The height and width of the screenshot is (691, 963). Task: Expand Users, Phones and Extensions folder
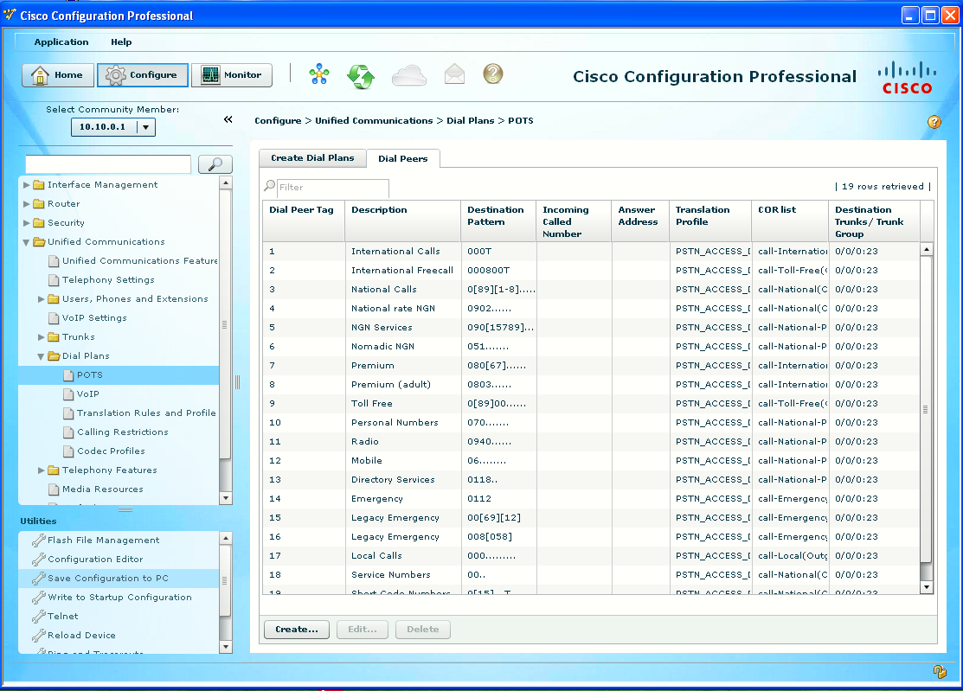click(42, 299)
